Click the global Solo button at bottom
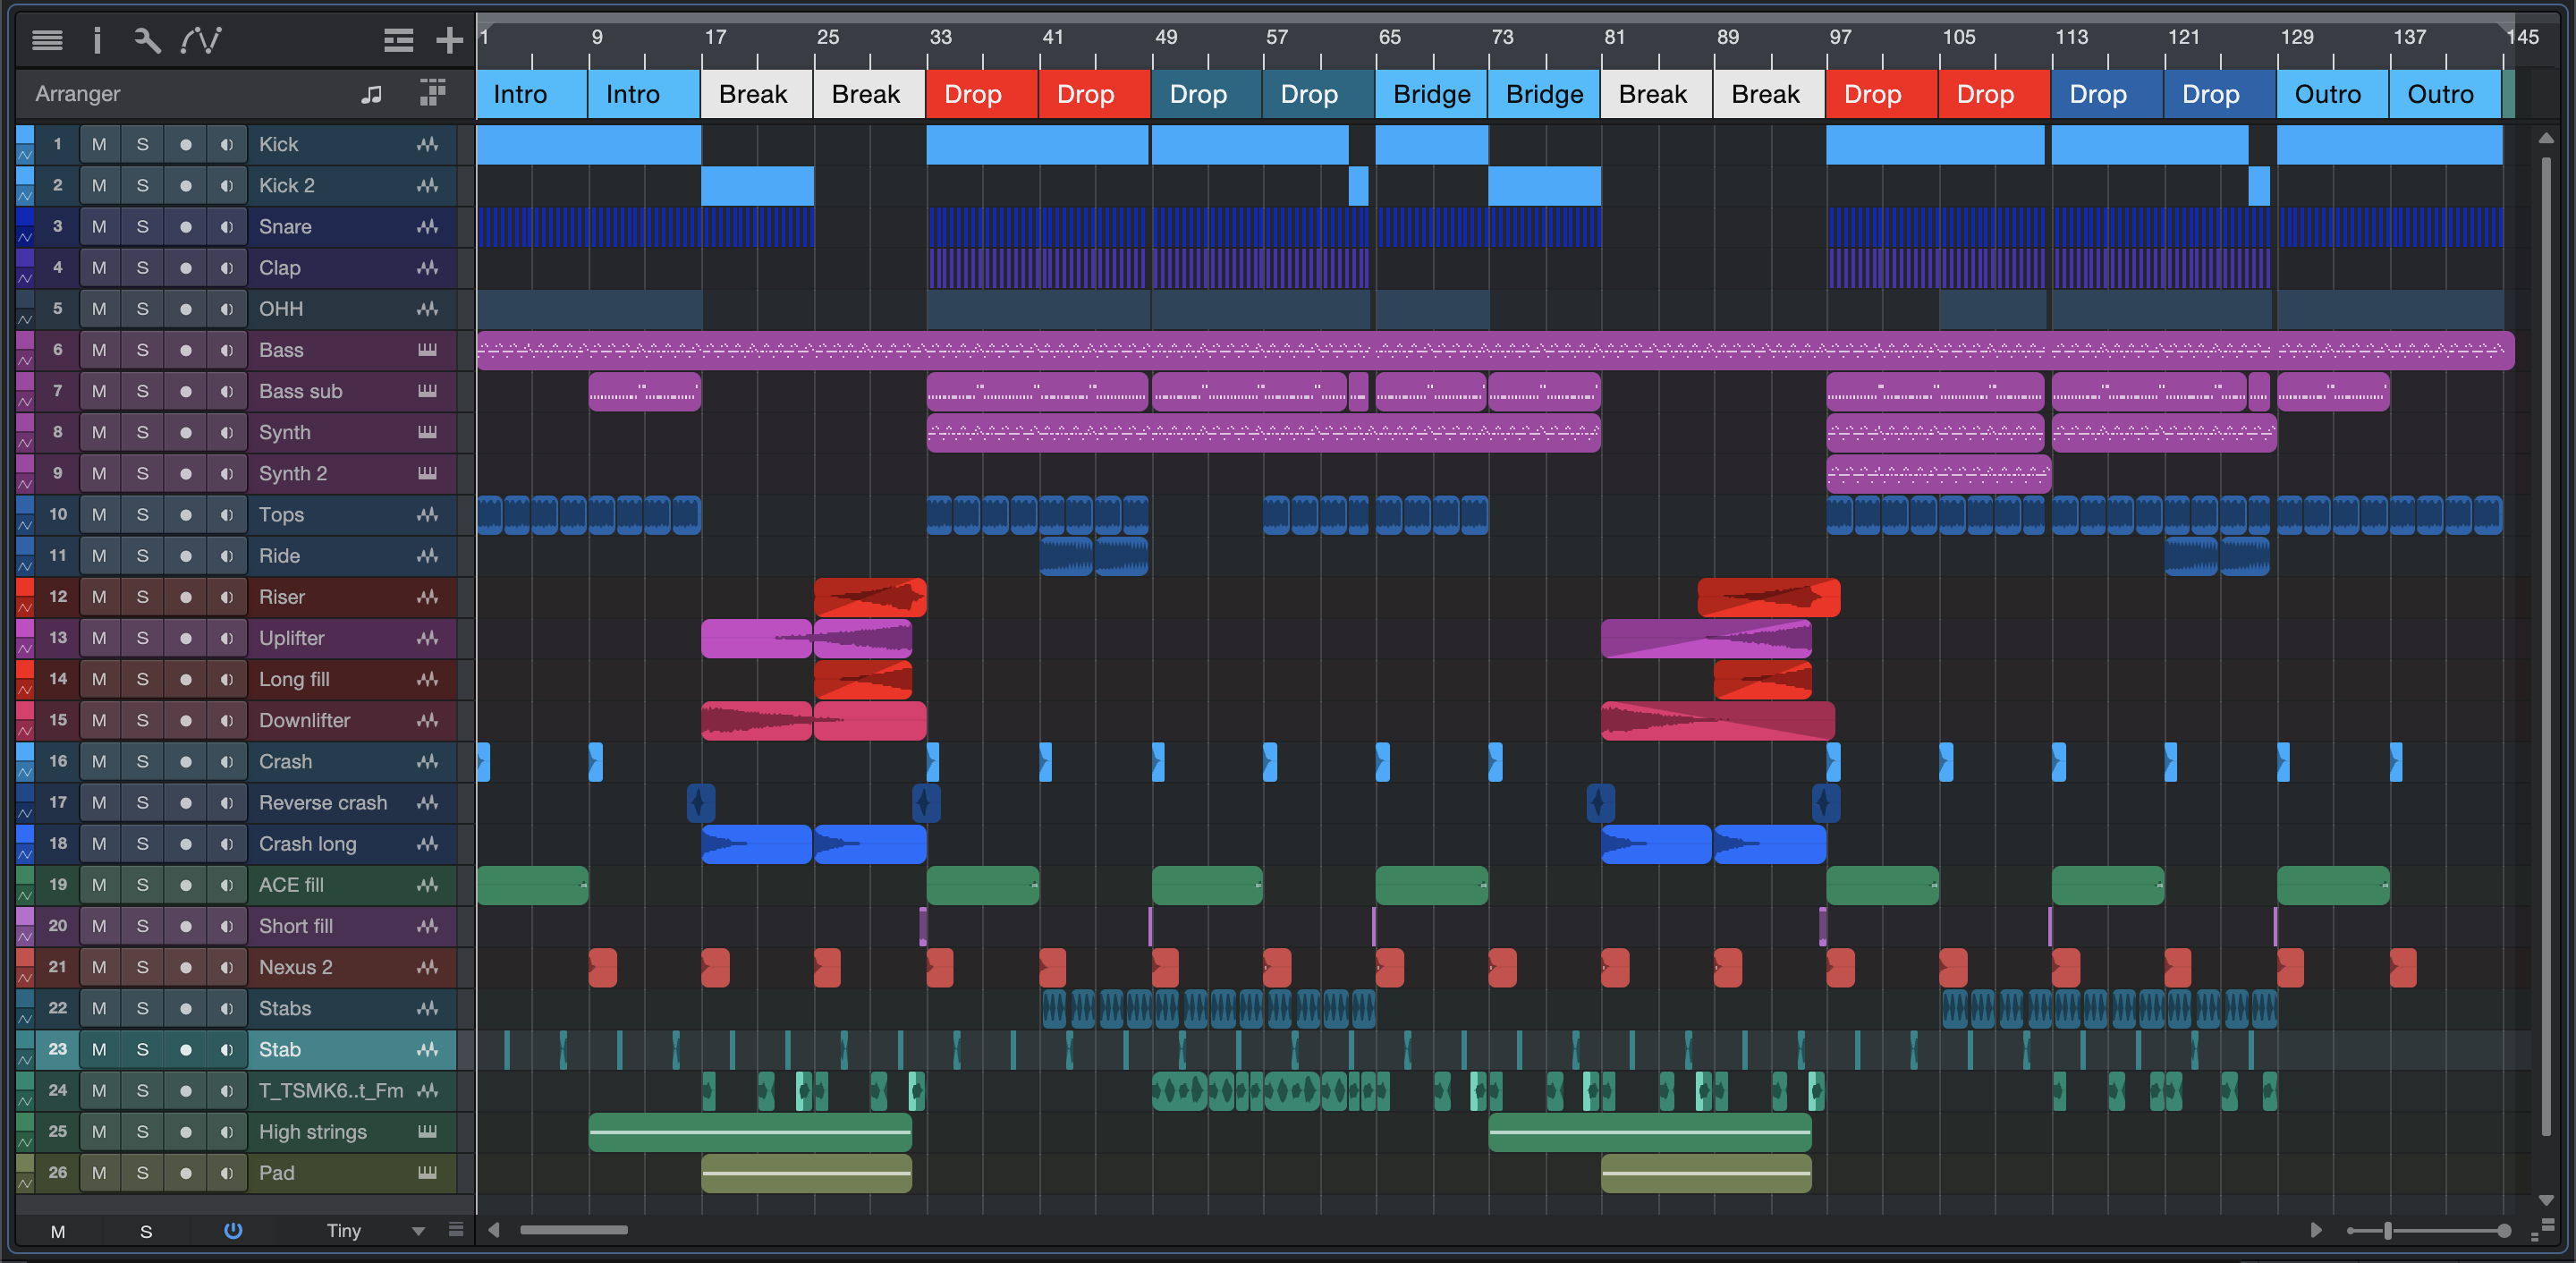This screenshot has height=1263, width=2576. [146, 1231]
